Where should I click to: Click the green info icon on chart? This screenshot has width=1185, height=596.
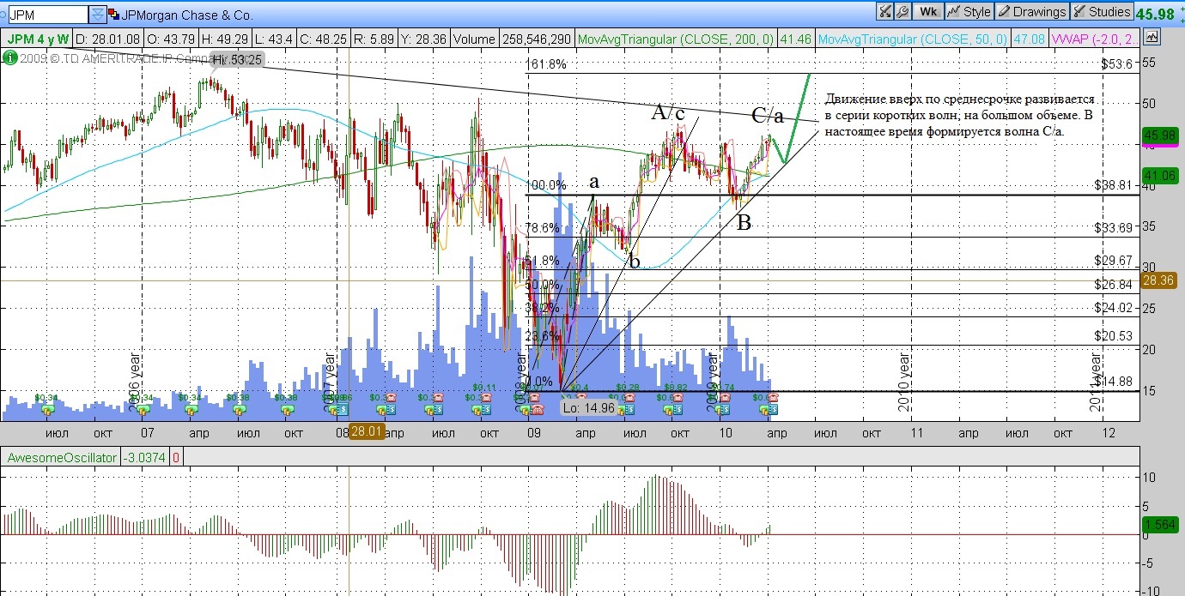point(9,58)
